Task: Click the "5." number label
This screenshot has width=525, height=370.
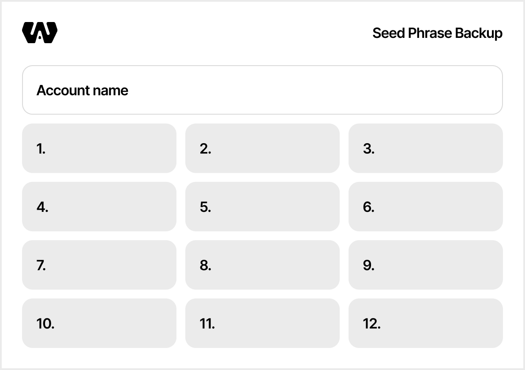Action: coord(206,207)
